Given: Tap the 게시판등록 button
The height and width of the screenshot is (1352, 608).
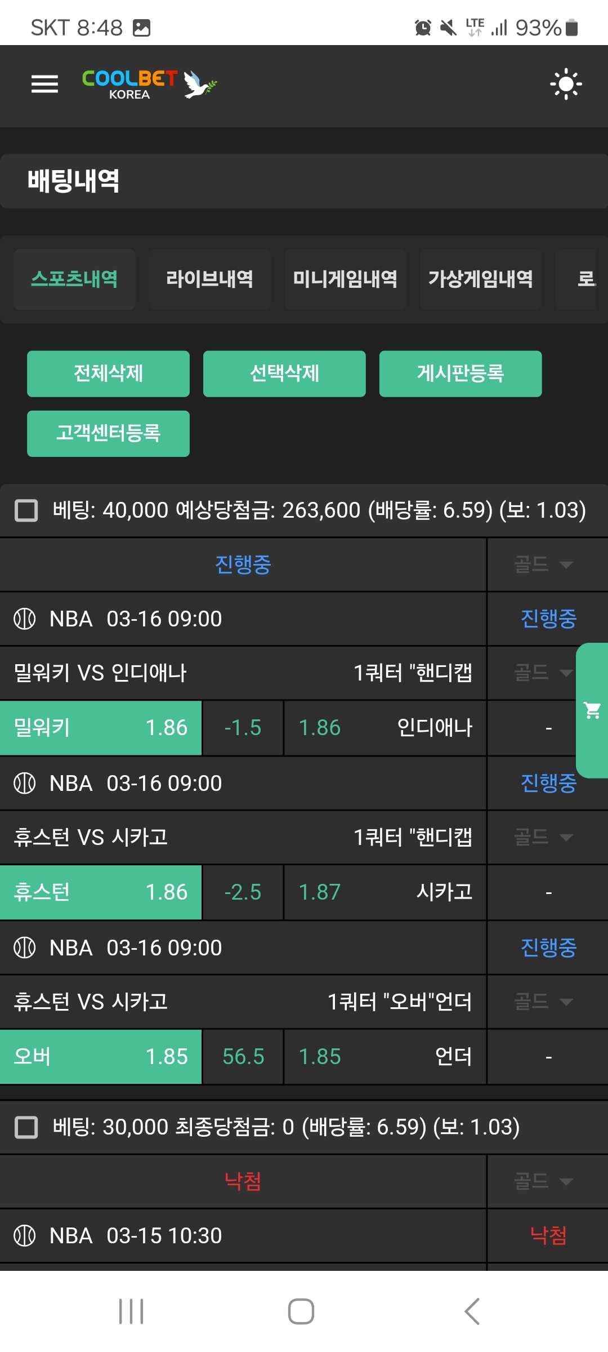Looking at the screenshot, I should (460, 373).
